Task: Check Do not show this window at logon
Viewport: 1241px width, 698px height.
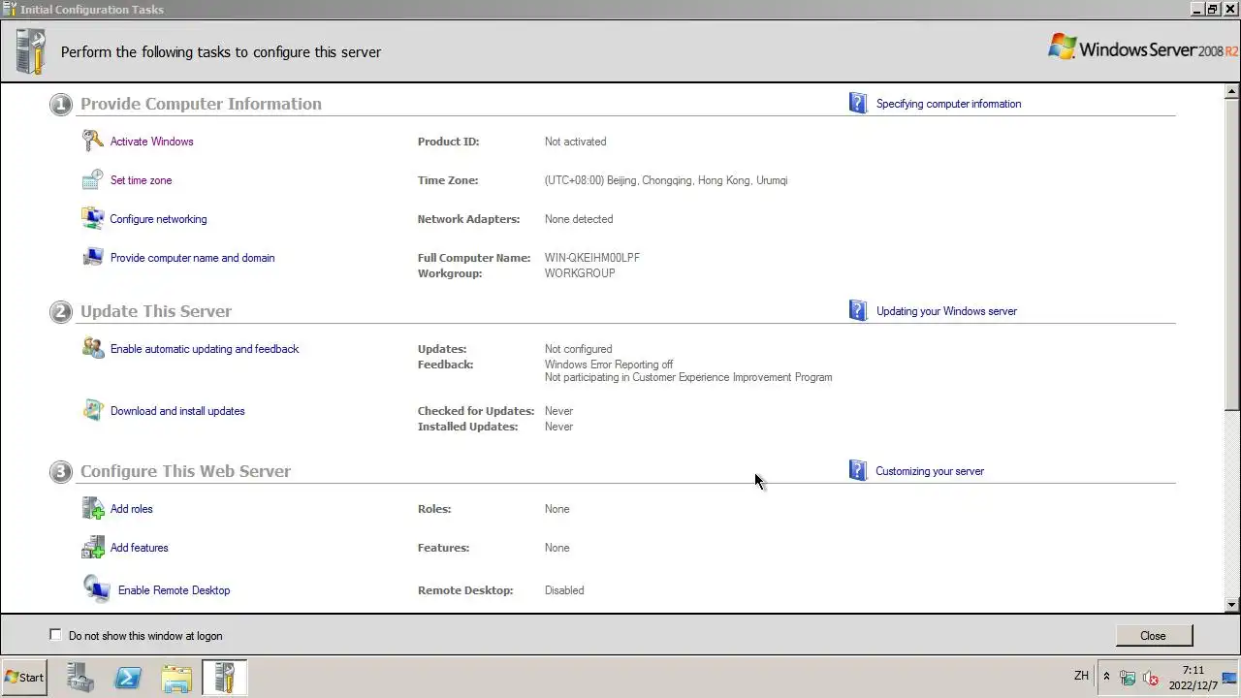Action: (x=55, y=635)
